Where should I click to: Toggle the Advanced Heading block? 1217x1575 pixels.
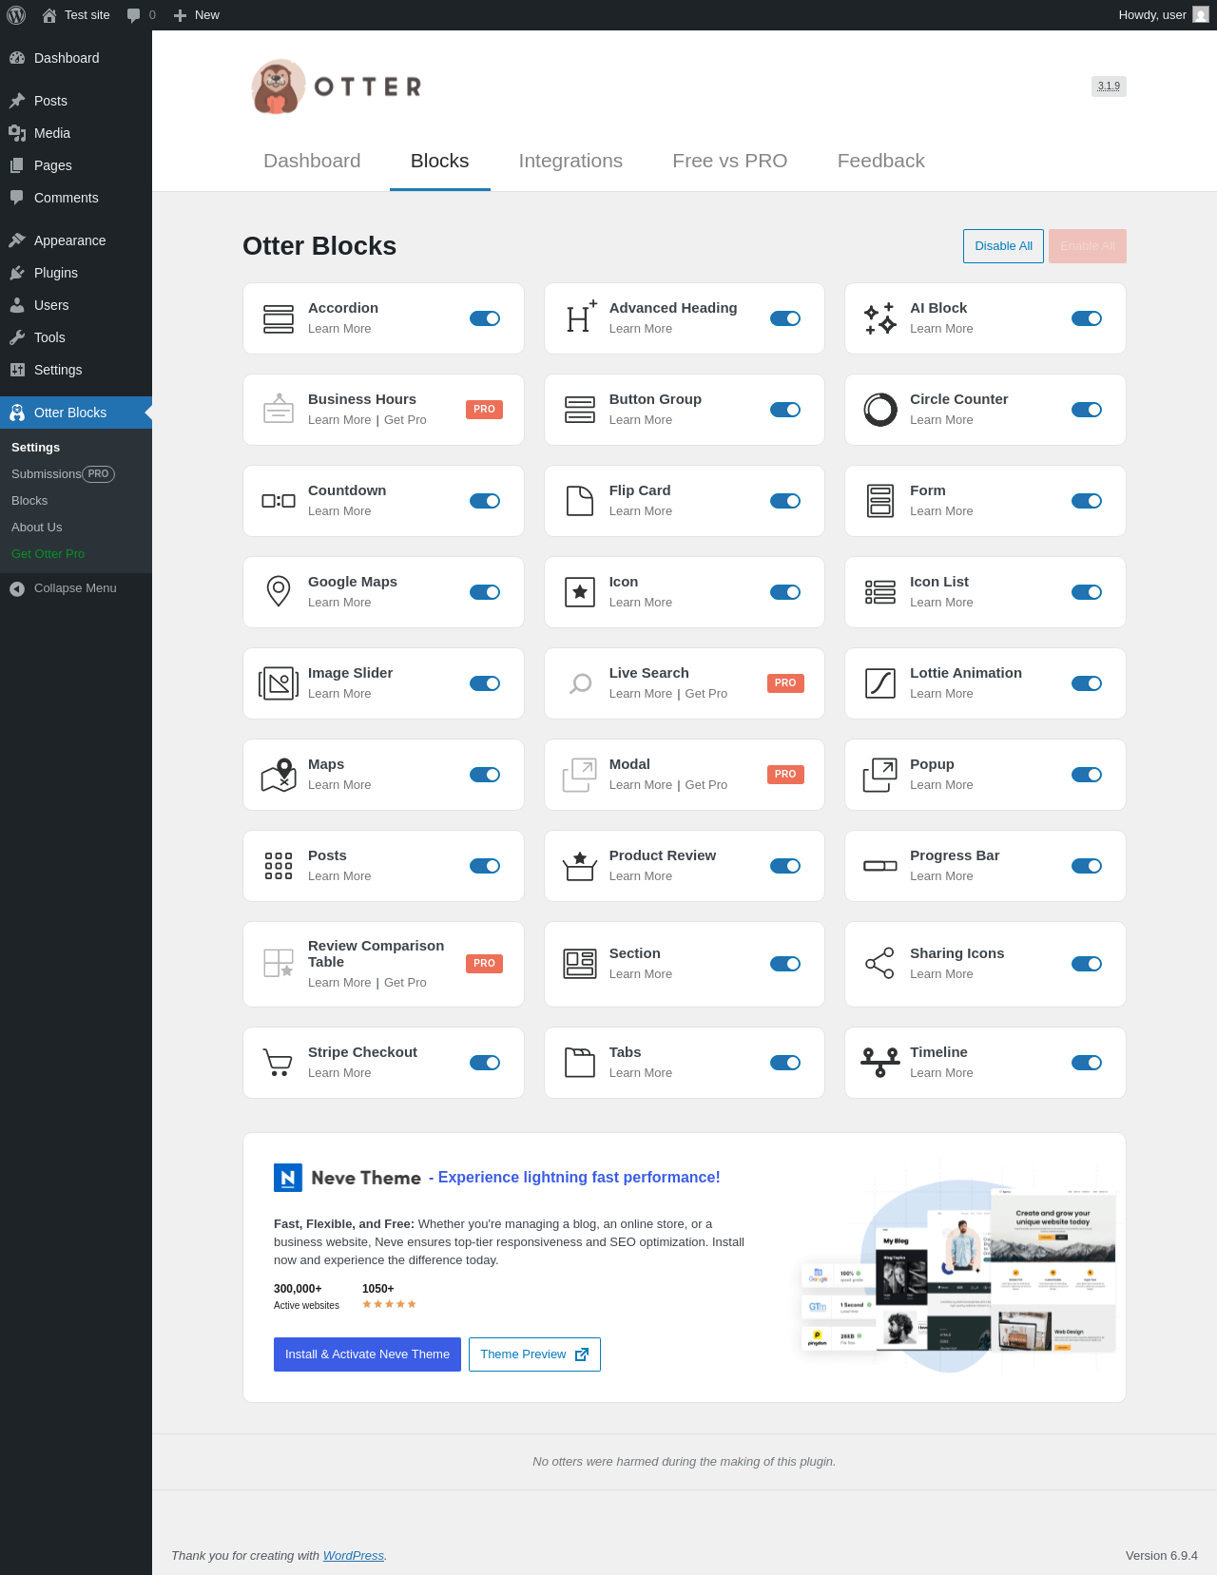(785, 318)
